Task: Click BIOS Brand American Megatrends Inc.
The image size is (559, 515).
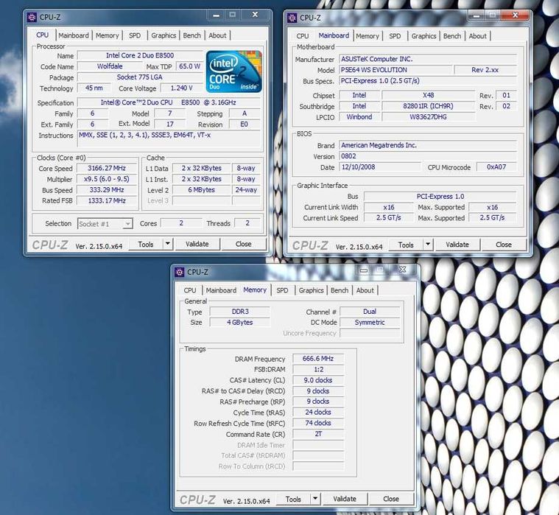Action: [428, 146]
